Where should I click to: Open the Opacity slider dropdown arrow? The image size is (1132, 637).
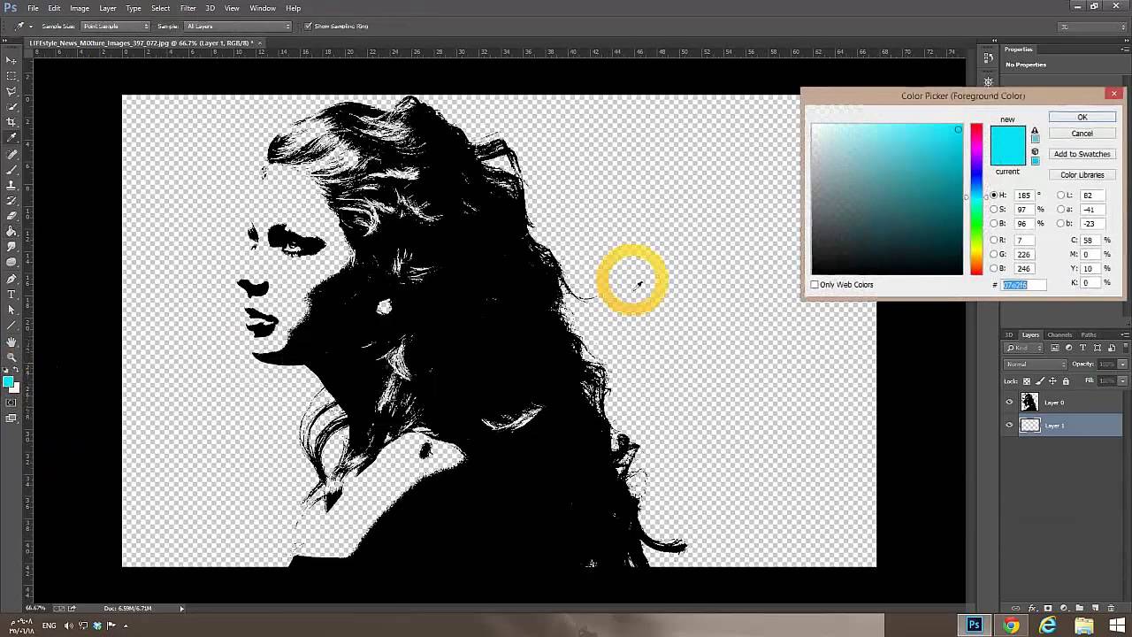[1123, 365]
